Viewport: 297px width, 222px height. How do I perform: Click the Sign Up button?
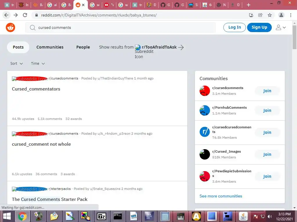point(259,27)
